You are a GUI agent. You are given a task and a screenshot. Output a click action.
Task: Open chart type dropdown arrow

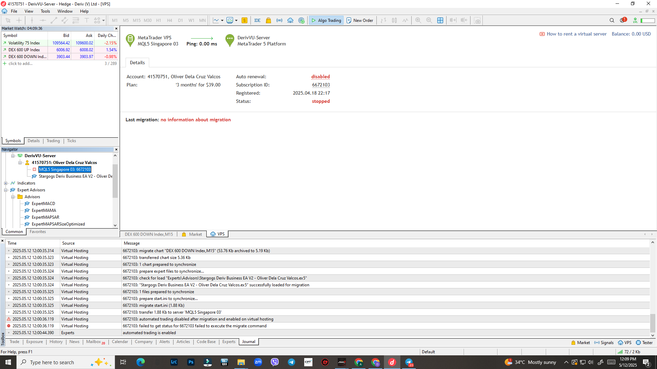click(x=222, y=20)
